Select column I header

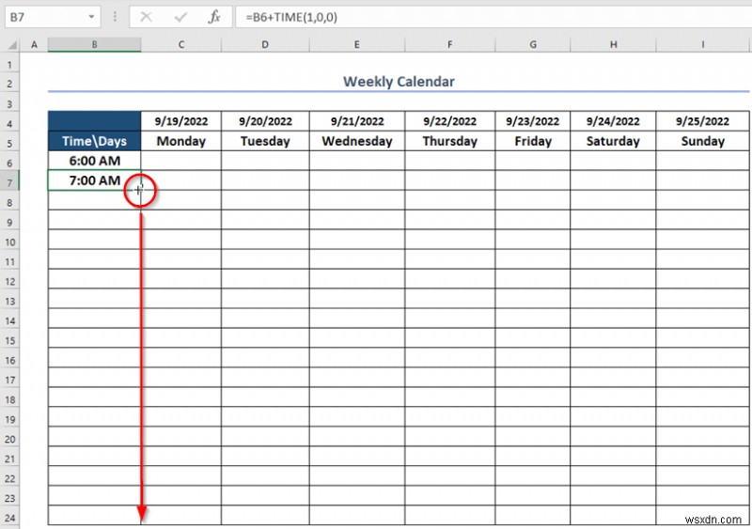pos(702,44)
